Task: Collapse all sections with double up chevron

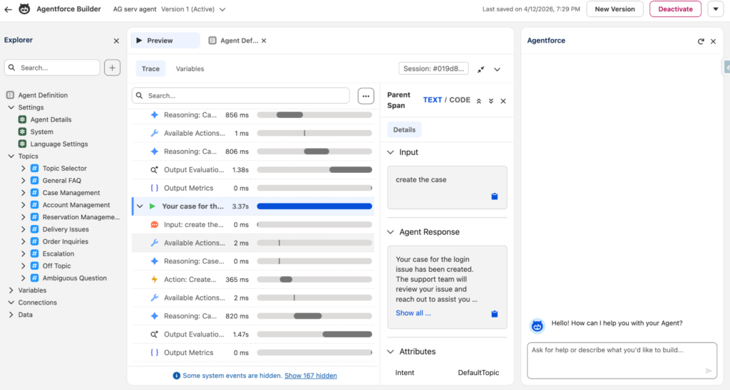Action: coord(479,101)
